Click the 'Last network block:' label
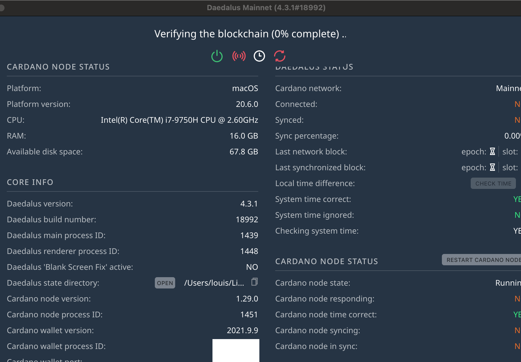Image resolution: width=521 pixels, height=362 pixels. pyautogui.click(x=311, y=152)
